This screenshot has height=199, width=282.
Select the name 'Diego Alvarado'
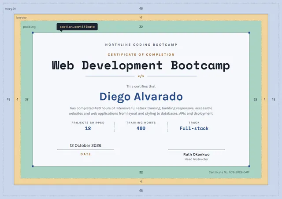(141, 97)
